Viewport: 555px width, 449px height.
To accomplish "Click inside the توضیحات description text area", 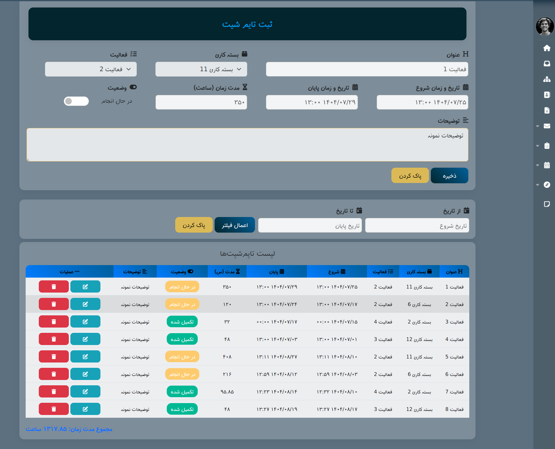I will [x=247, y=145].
